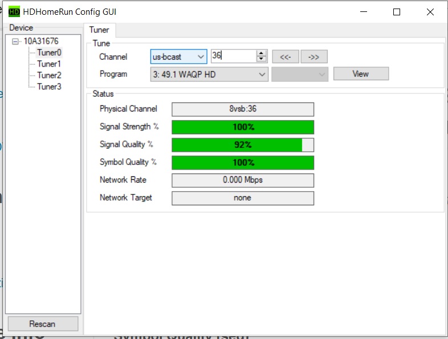The image size is (448, 339).
Task: Click the Network Target value none
Action: [243, 198]
